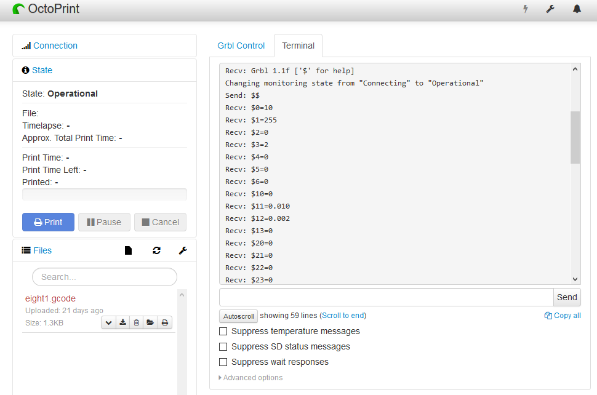Click 'showing 59 lines' text
Image resolution: width=597 pixels, height=395 pixels.
coord(289,316)
